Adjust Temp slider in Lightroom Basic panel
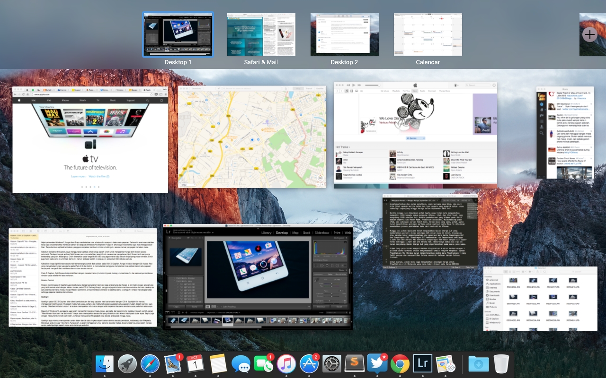The image size is (606, 378). pyautogui.click(x=331, y=283)
